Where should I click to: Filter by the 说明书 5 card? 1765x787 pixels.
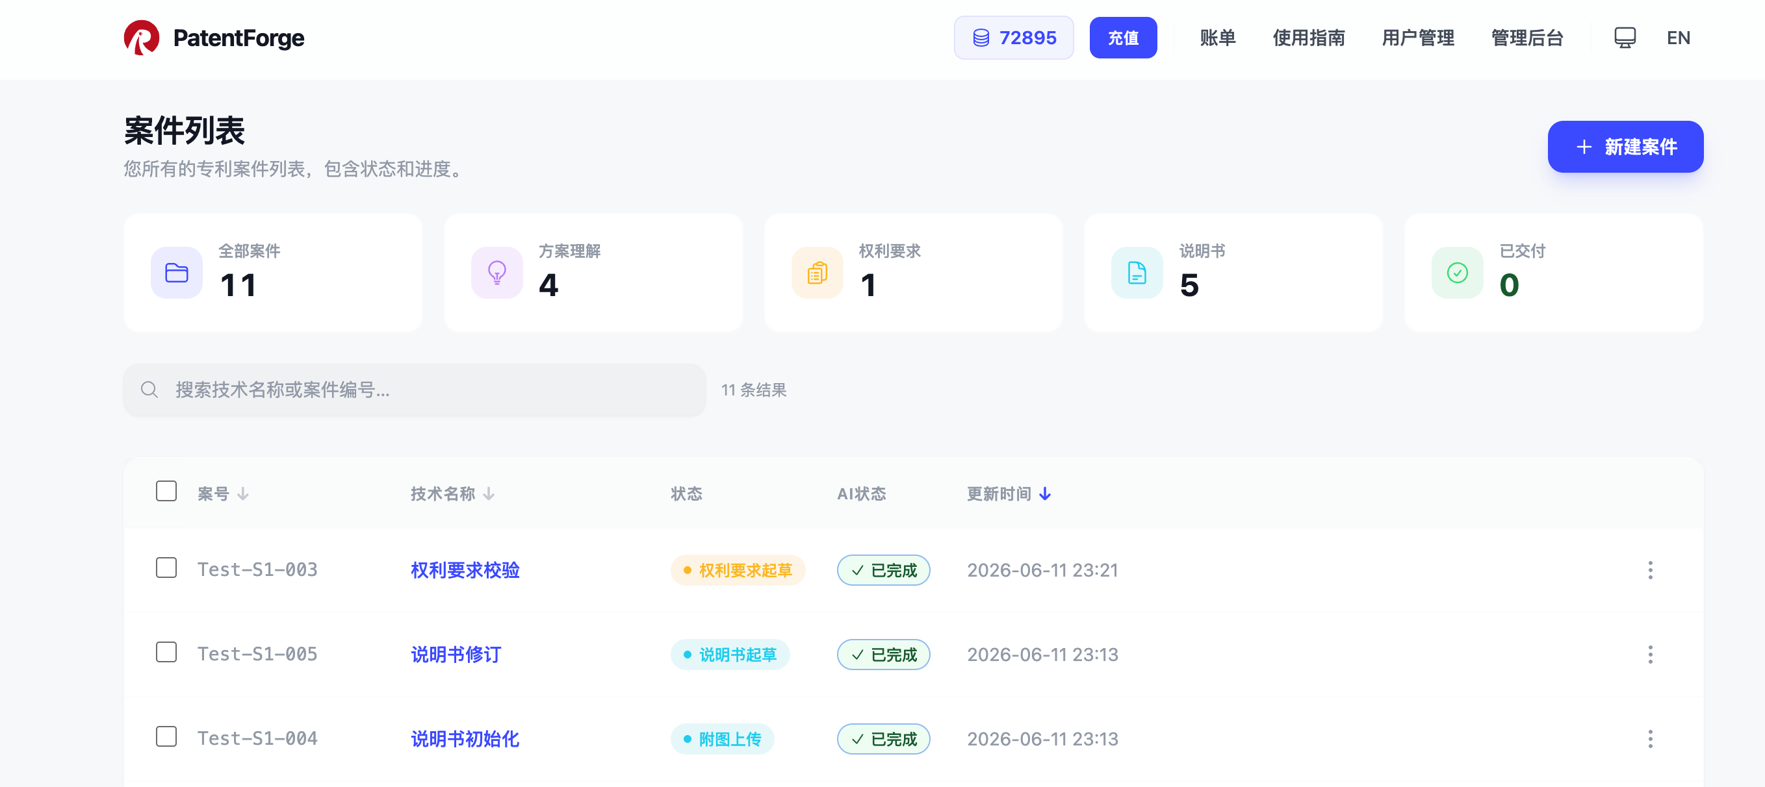pyautogui.click(x=1233, y=273)
